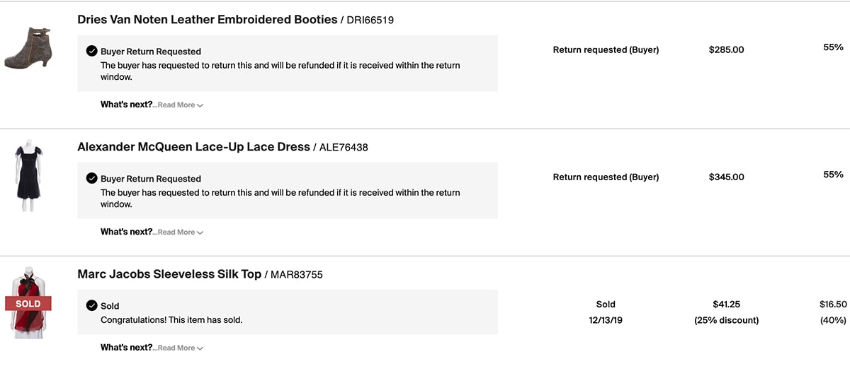Screen dimensions: 850x371
Task: Click What's next? under the booties listing
Action: pos(126,105)
